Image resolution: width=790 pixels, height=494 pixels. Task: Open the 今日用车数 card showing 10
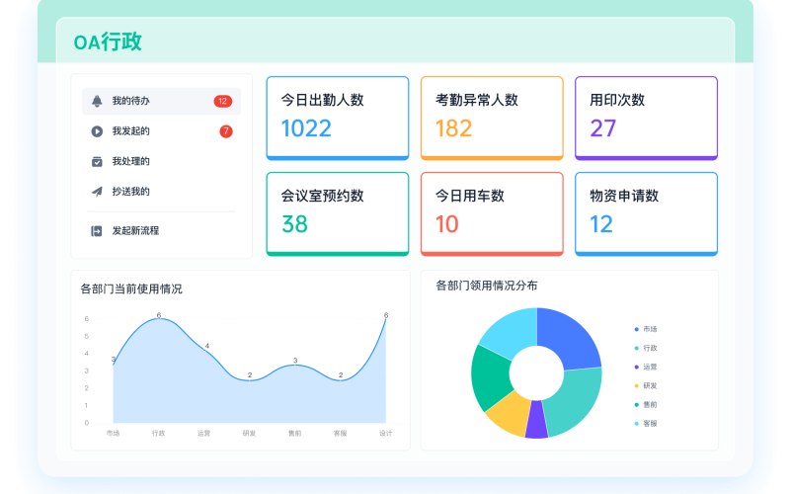(492, 213)
